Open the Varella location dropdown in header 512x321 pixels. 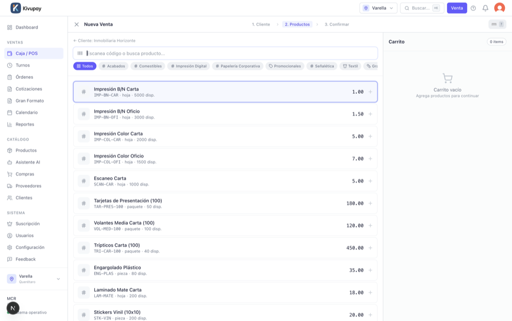click(378, 8)
